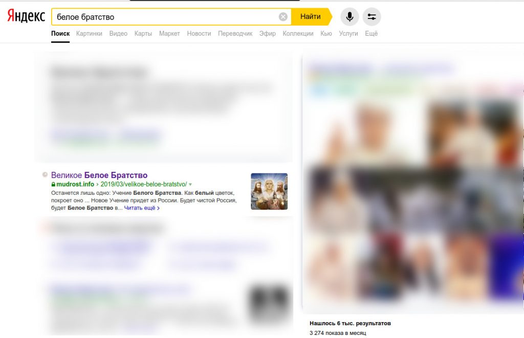Open the Великое Белое Братство result title

[99, 175]
